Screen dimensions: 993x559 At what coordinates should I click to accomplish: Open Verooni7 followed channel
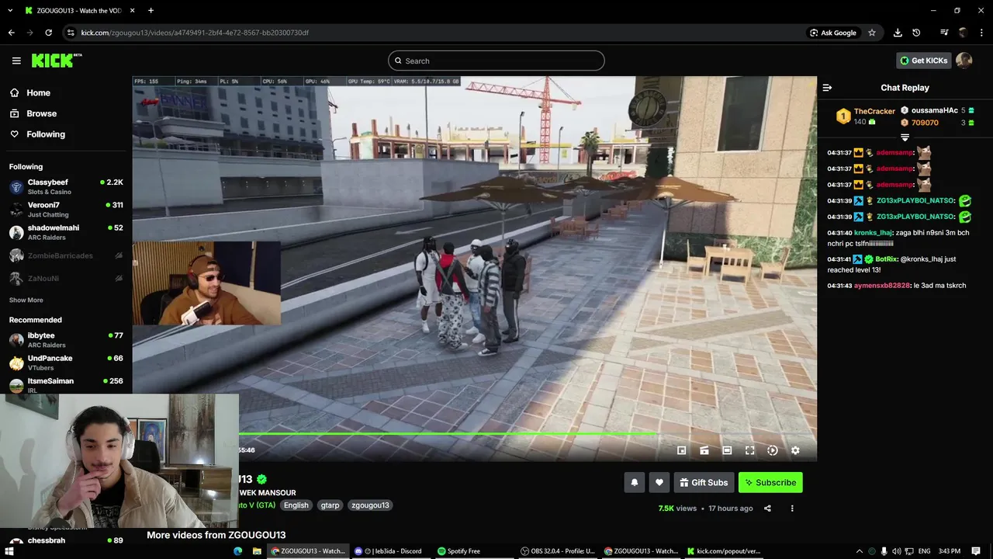[x=66, y=209]
